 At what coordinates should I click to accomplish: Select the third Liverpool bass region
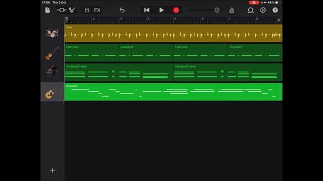pyautogui.click(x=200, y=53)
